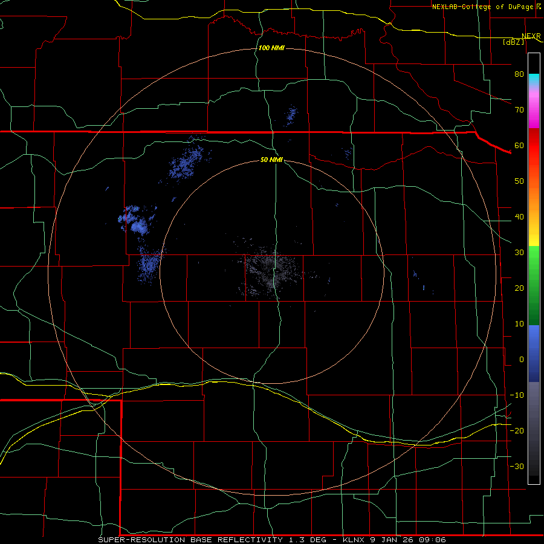Click the 'SUPER-RESOLUTION BASE REFLECTIVITY' title text
This screenshot has height=544, width=544.
(x=190, y=540)
